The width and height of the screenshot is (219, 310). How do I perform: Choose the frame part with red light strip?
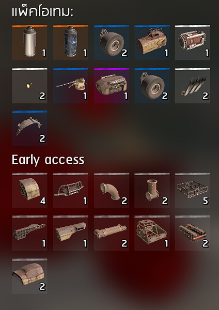tap(193, 234)
